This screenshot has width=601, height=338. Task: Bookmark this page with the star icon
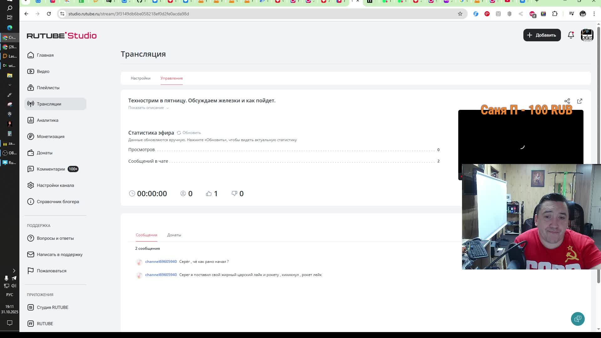point(460,14)
